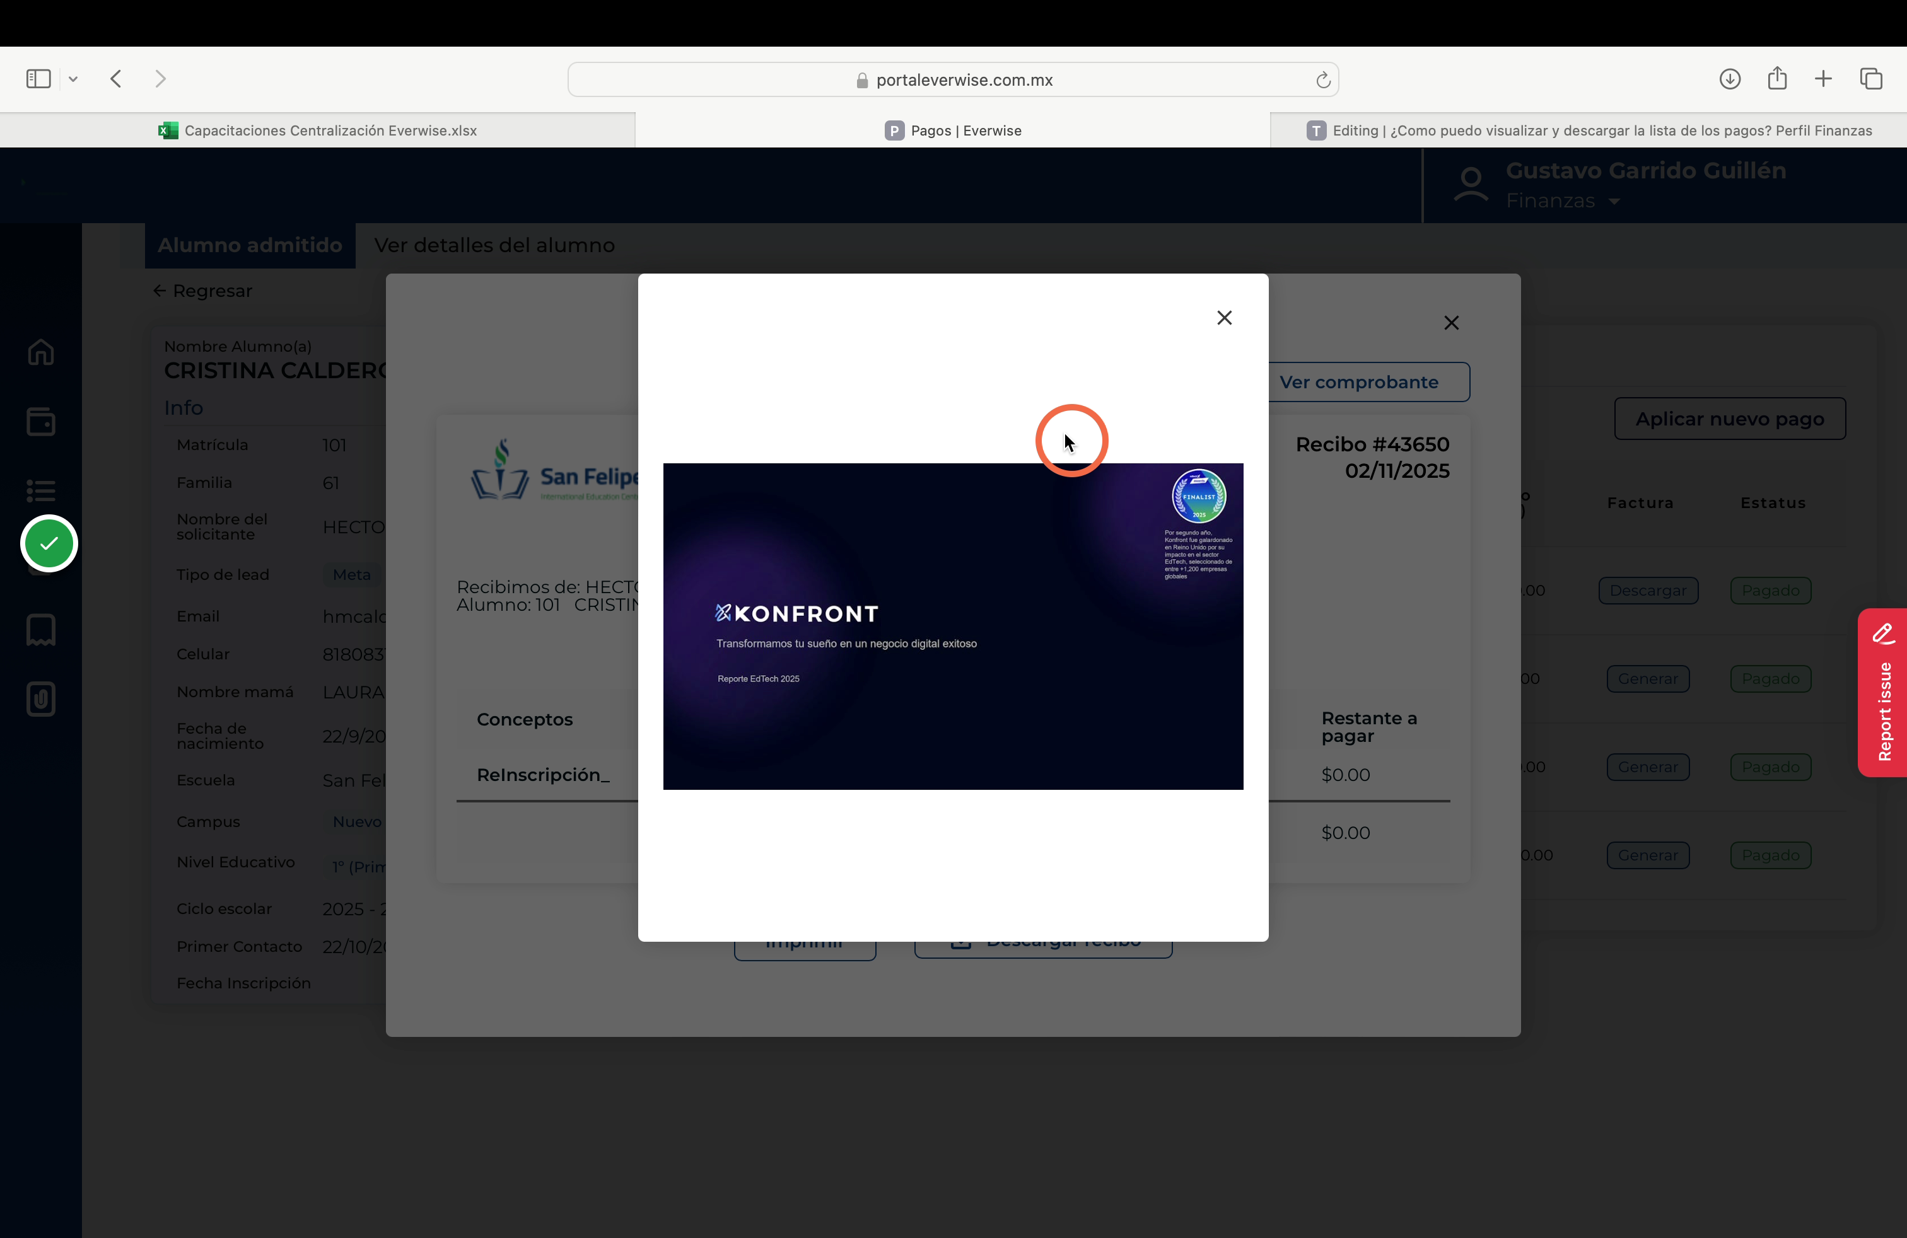Click the Factura column header

(1640, 503)
